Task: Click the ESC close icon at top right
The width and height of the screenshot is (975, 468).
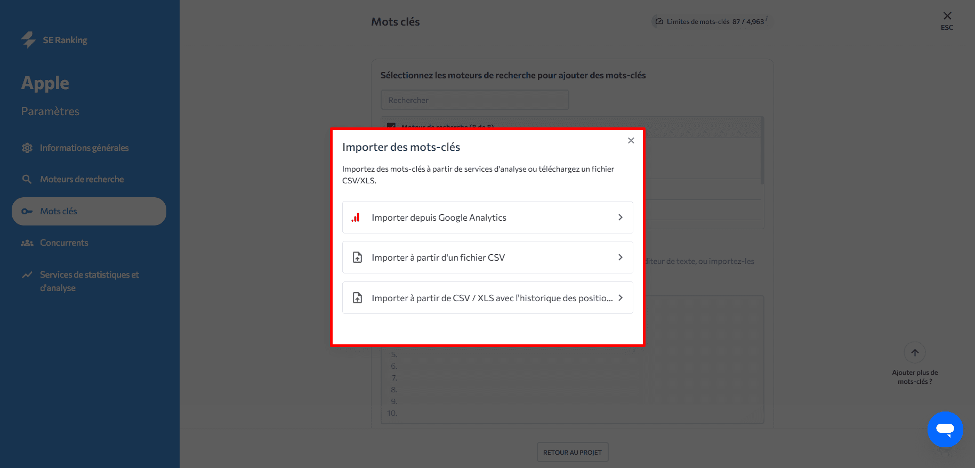Action: [x=947, y=16]
